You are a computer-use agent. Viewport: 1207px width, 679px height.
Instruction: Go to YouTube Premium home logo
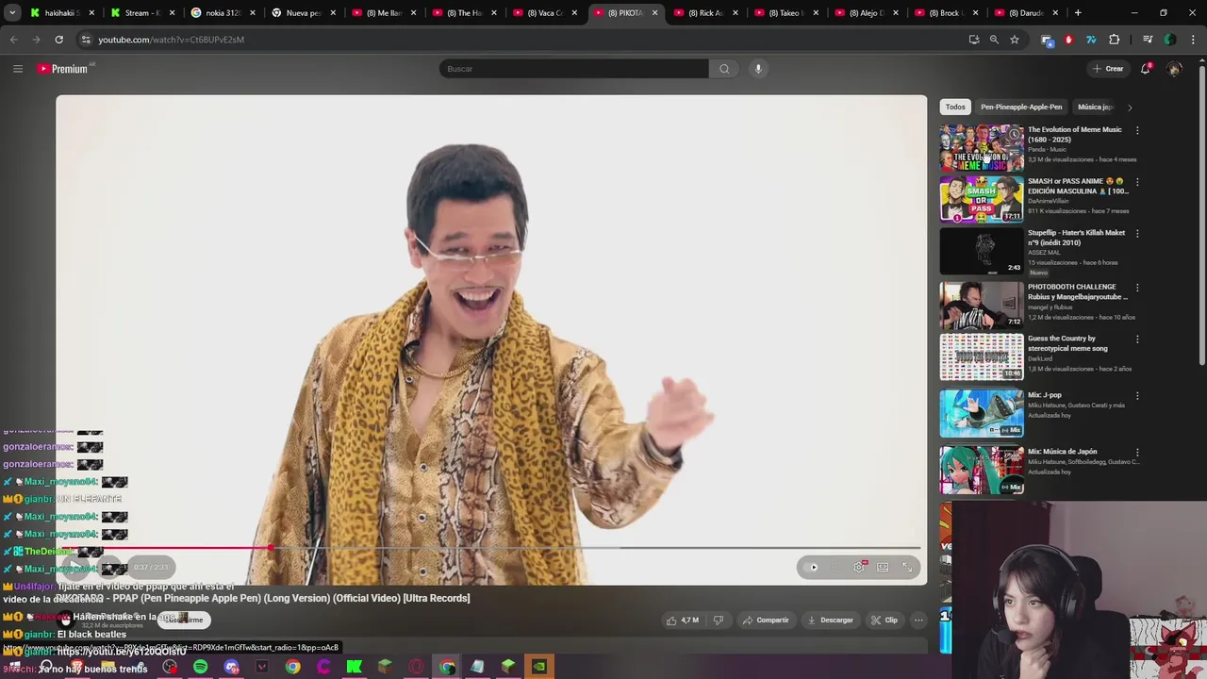click(63, 69)
